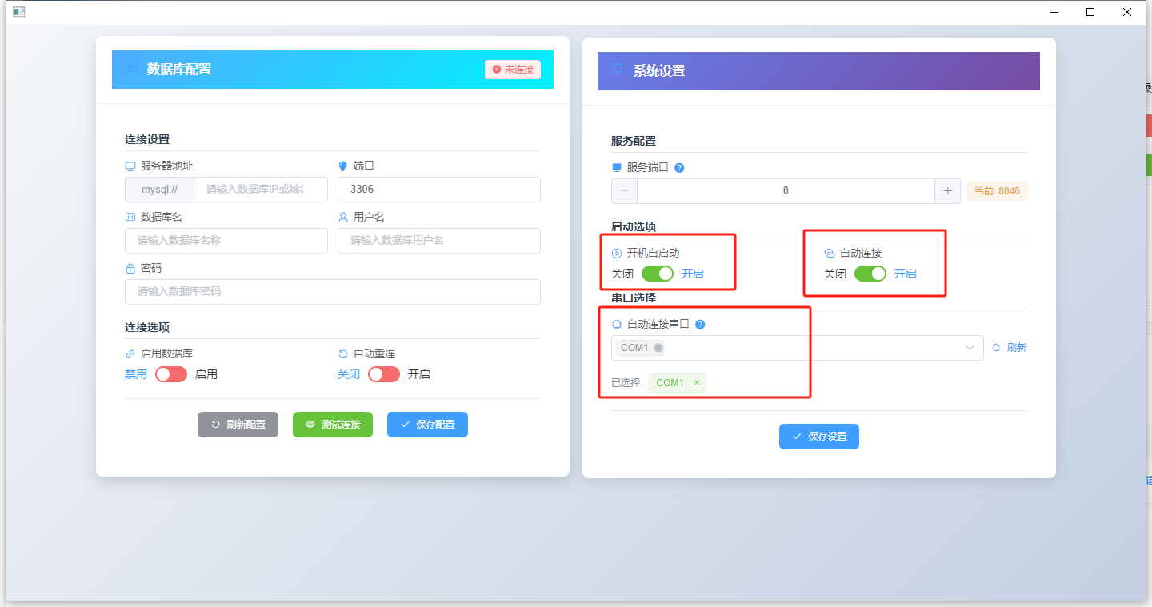The image size is (1152, 607).
Task: Remove COM1 from the 已选择 list
Action: coord(697,383)
